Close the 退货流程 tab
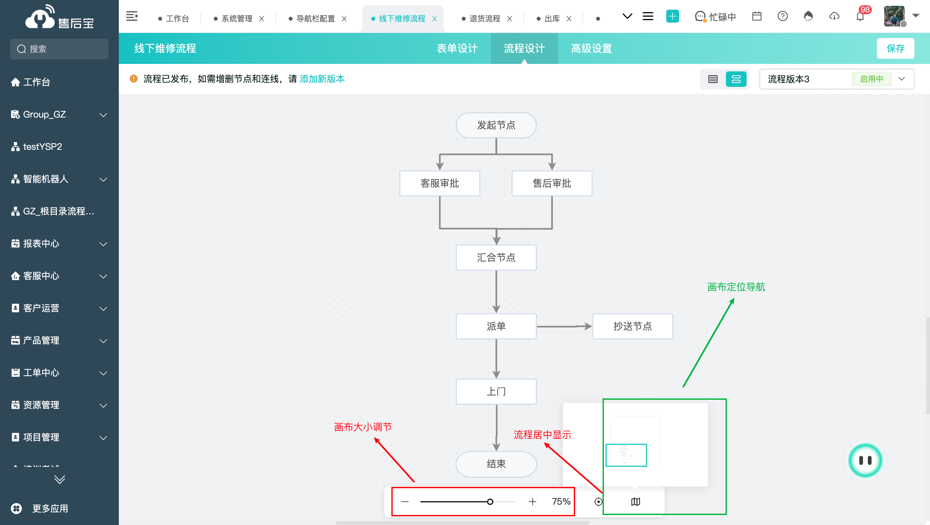 [510, 19]
